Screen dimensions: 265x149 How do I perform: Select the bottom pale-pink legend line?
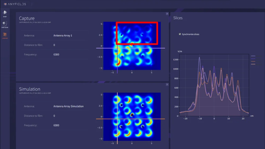point(253,64)
